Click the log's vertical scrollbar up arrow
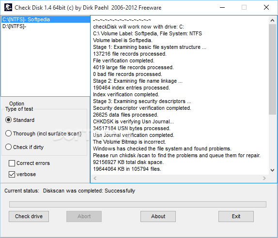Image resolution: width=278 pixels, height=238 pixels. [x=273, y=20]
